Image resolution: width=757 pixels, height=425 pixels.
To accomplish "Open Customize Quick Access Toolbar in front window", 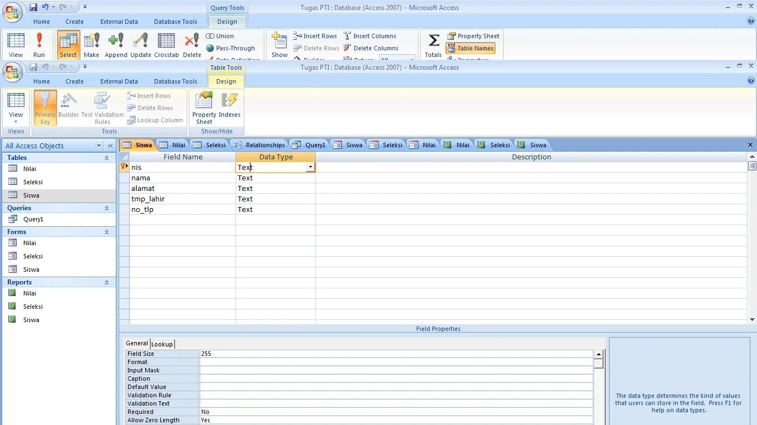I will [85, 67].
